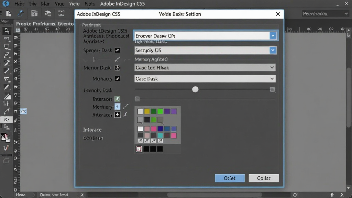
Task: Toggle the Interacer green checkbox
Action: point(117,99)
